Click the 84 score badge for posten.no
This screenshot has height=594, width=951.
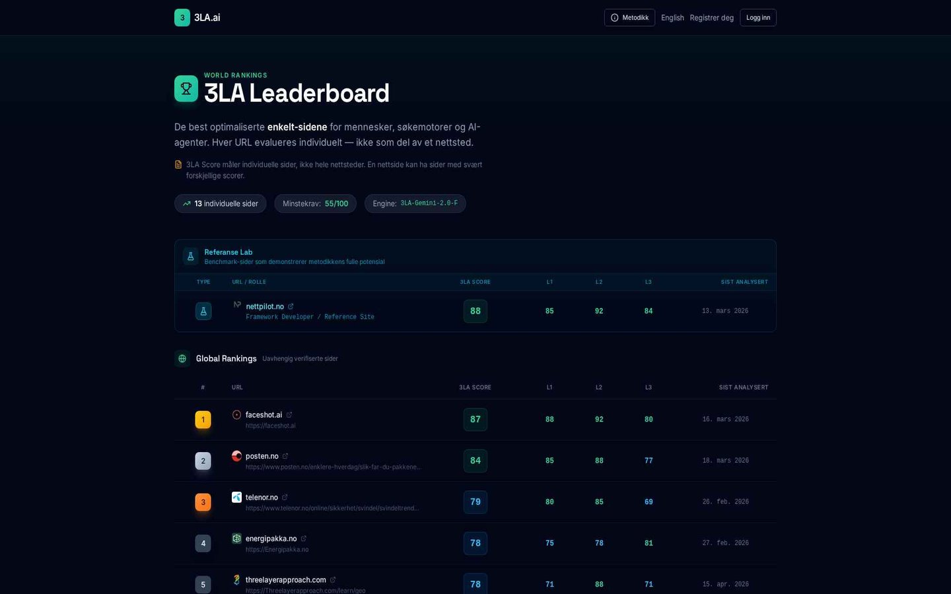pos(475,461)
